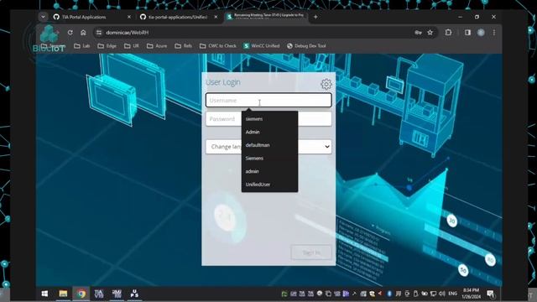The height and width of the screenshot is (302, 537).
Task: Switch to the tia-portal-applications/Unified tab
Action: pos(178,17)
